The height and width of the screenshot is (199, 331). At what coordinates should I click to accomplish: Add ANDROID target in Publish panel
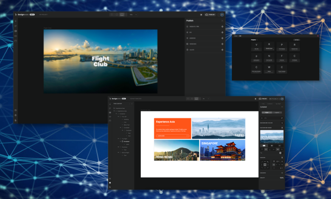[x=222, y=38]
